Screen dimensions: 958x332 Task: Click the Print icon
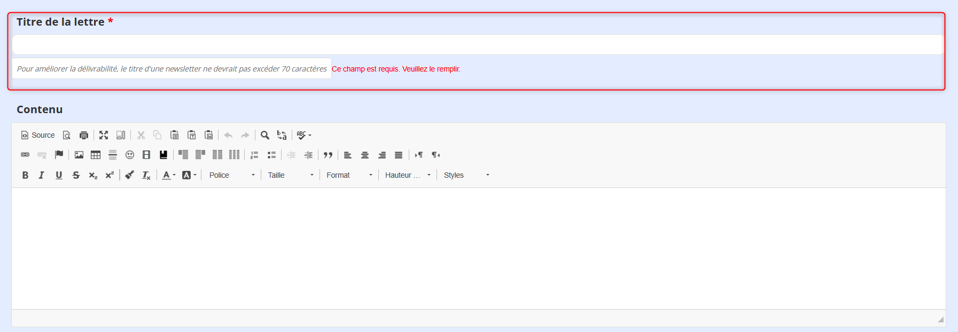[84, 135]
